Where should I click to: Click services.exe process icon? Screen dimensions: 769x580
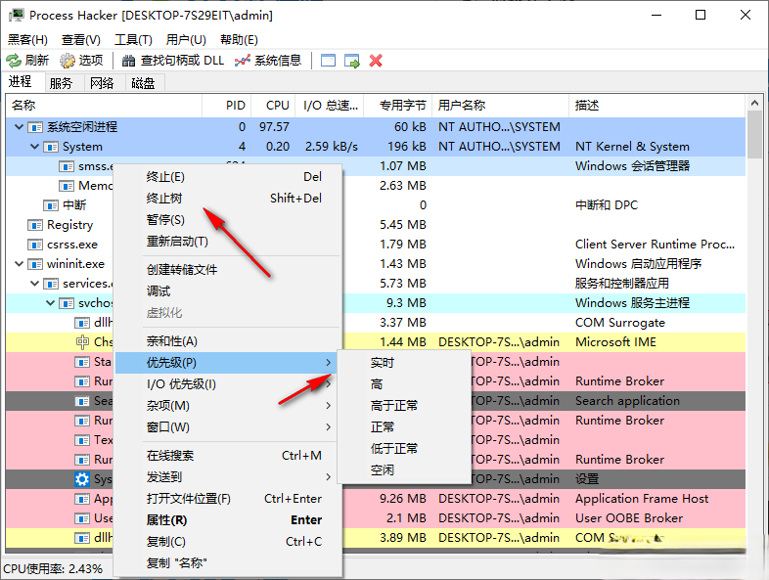51,284
